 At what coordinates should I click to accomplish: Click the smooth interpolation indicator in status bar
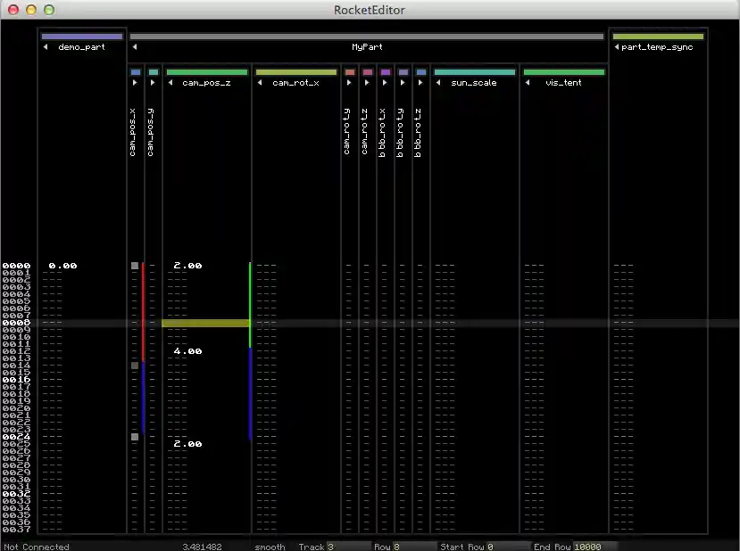pos(269,547)
